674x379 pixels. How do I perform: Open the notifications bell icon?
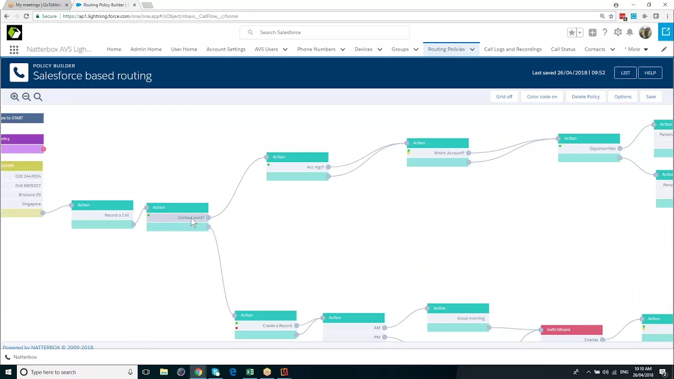pyautogui.click(x=630, y=33)
